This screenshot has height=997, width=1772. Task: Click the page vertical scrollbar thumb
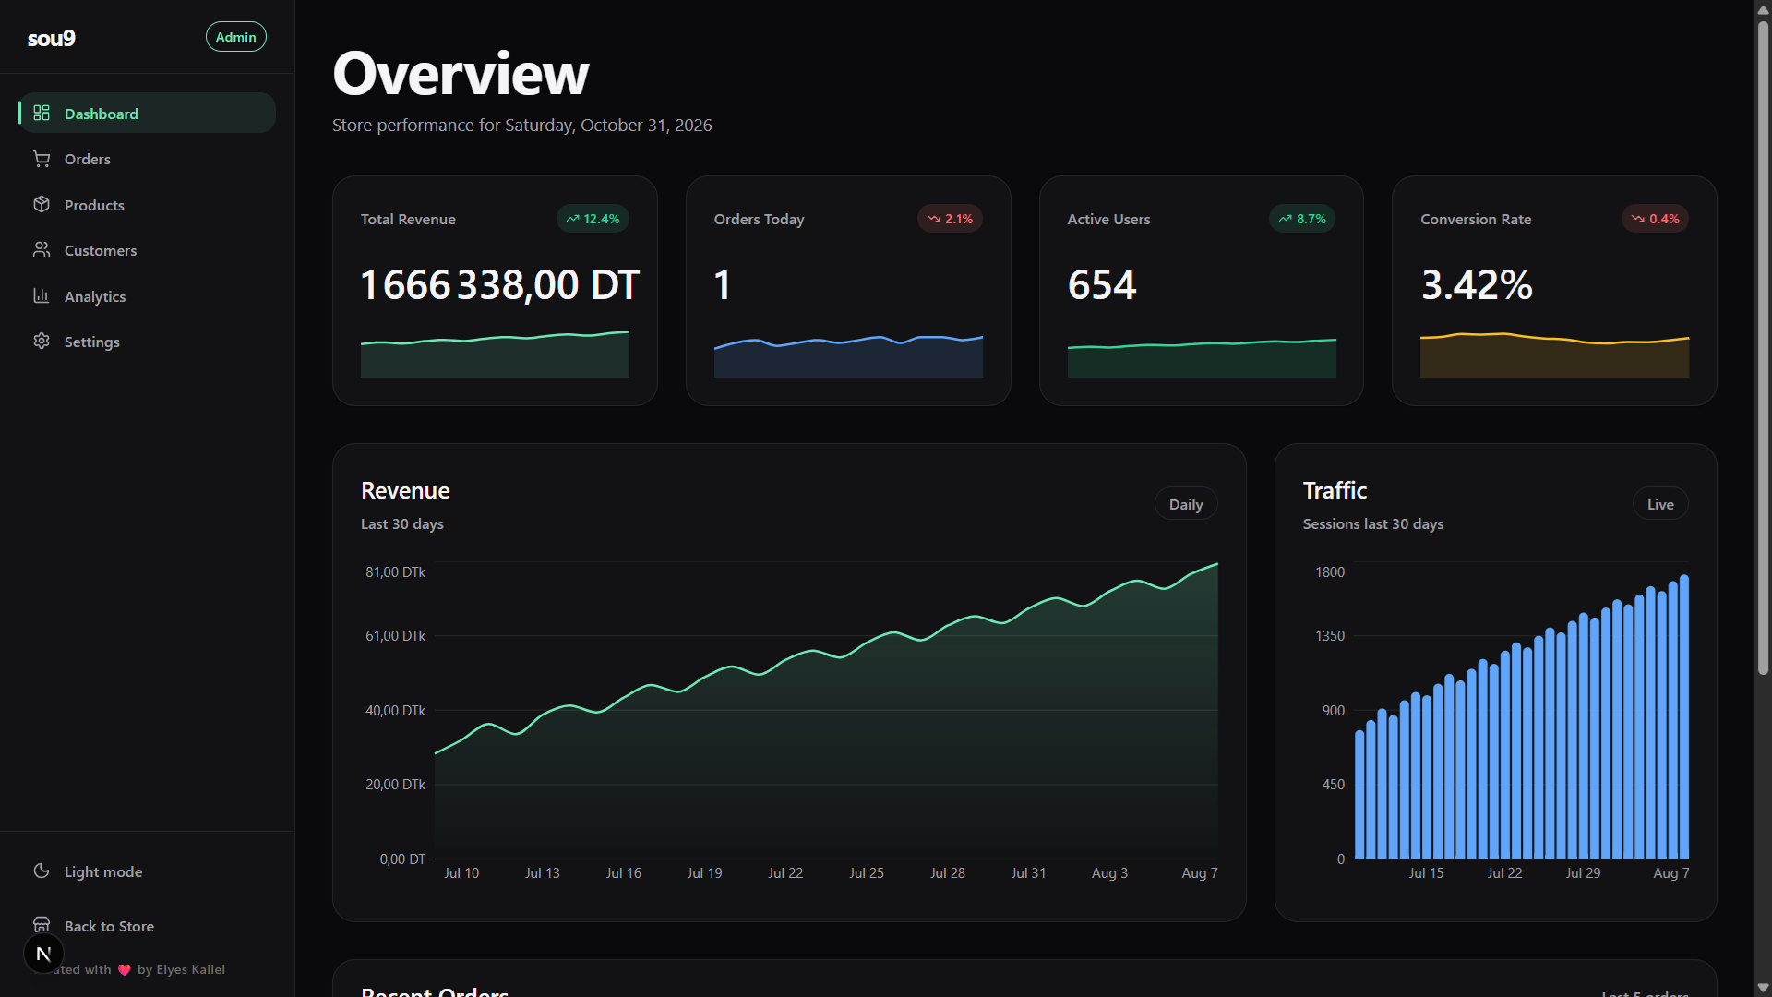click(x=1763, y=346)
